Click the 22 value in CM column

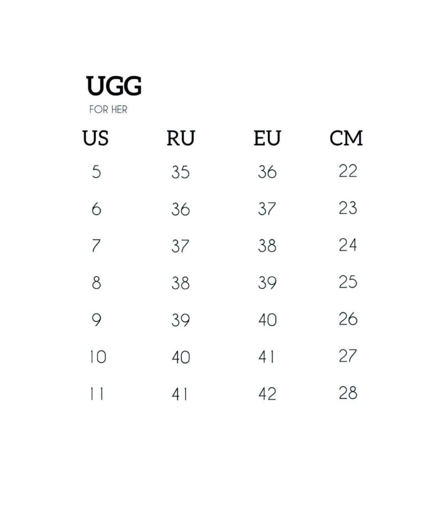(348, 171)
